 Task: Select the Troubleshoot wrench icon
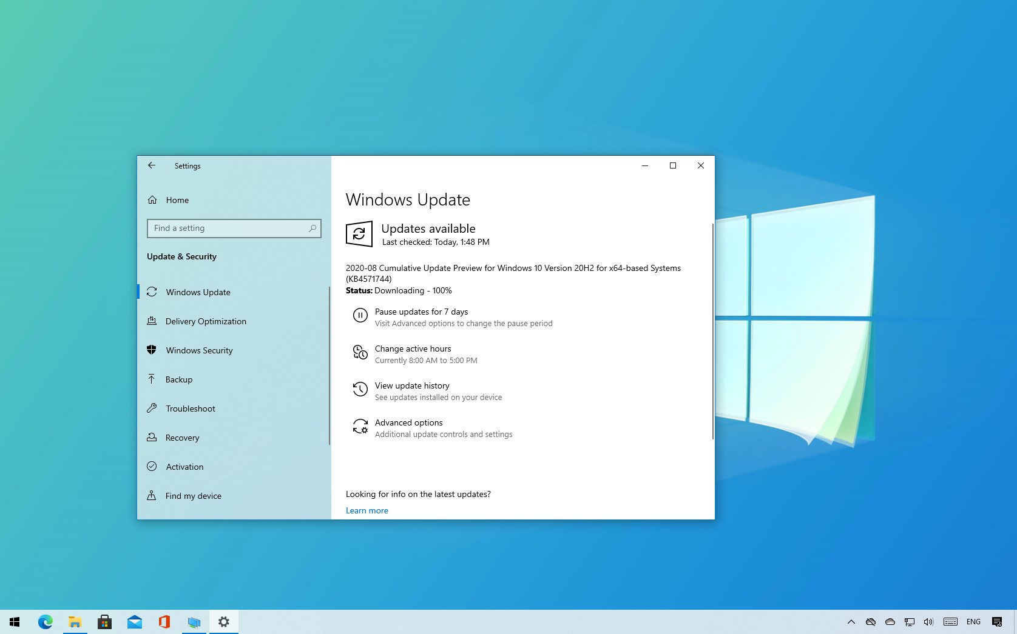[x=152, y=408]
